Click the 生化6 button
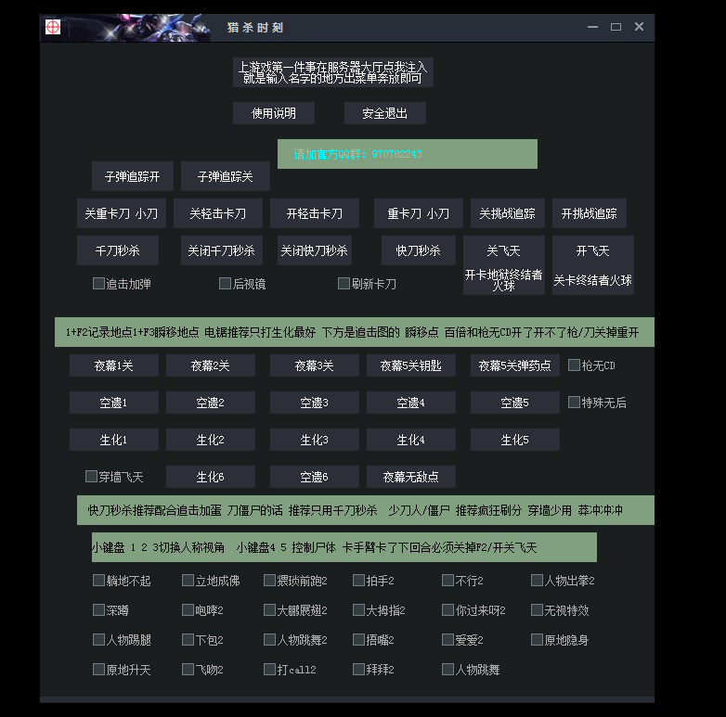726x717 pixels. (x=211, y=477)
